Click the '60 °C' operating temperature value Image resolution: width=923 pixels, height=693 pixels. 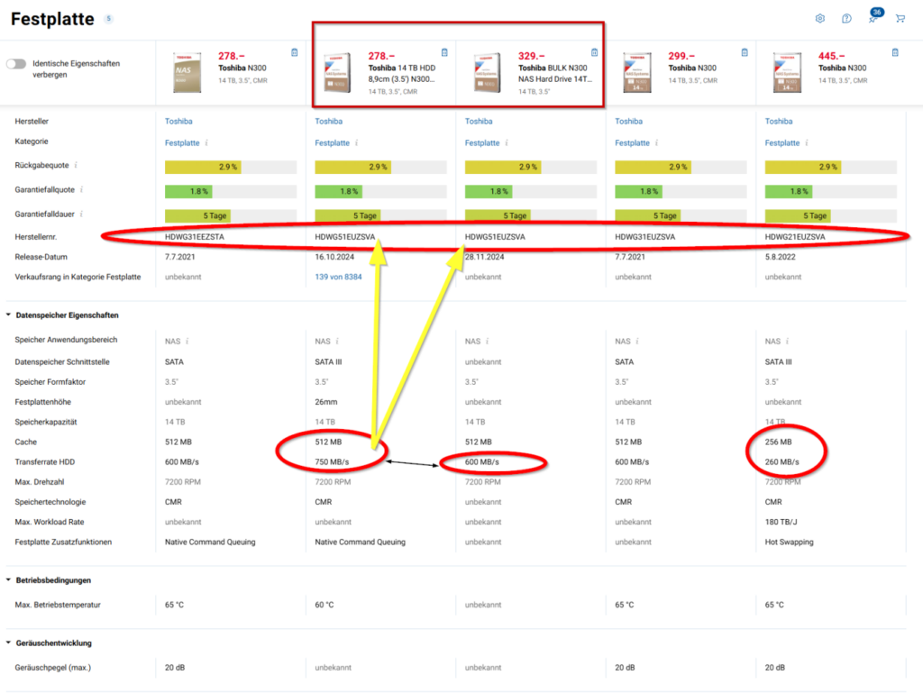click(x=324, y=605)
